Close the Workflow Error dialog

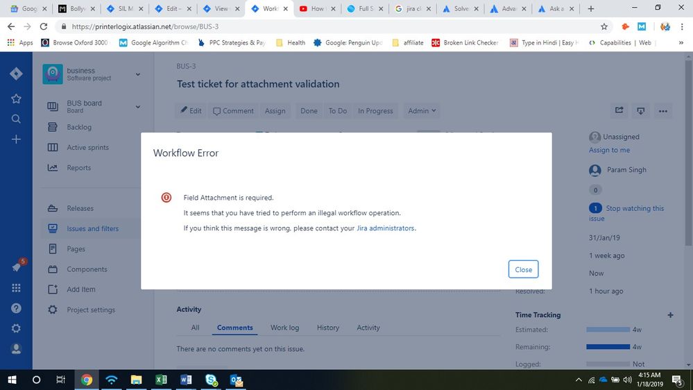click(x=523, y=269)
